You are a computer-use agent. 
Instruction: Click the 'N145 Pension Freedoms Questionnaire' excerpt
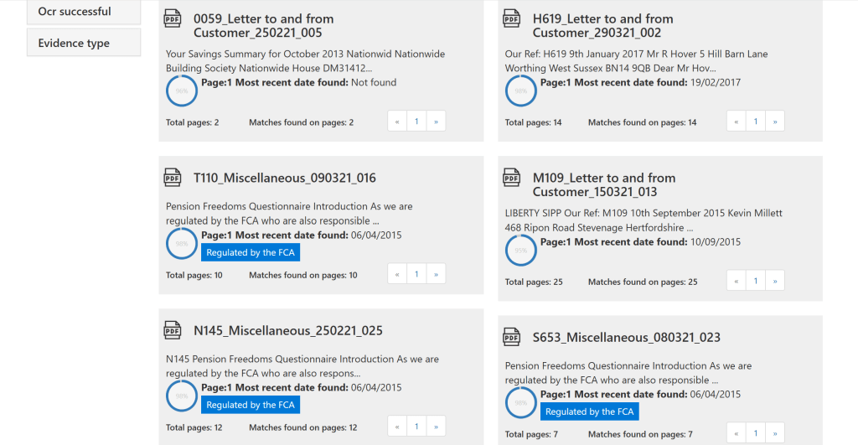coord(302,366)
